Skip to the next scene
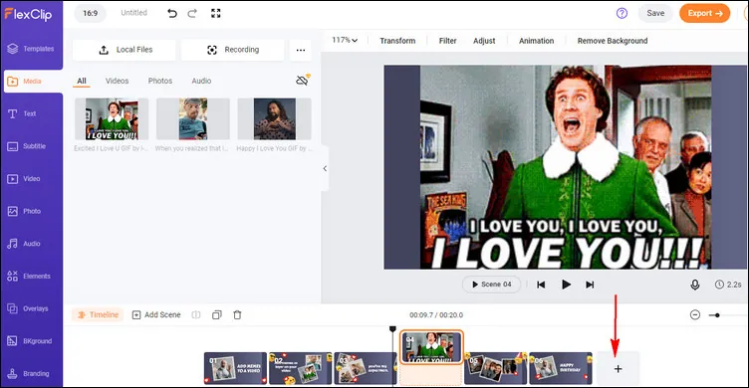 [x=590, y=285]
